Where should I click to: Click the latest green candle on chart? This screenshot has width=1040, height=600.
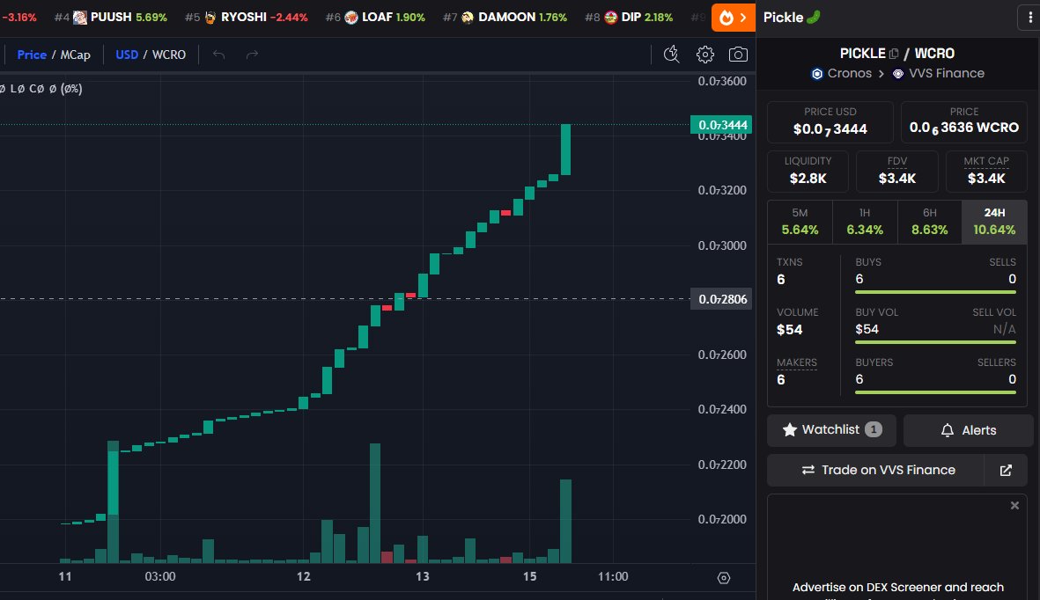point(565,150)
